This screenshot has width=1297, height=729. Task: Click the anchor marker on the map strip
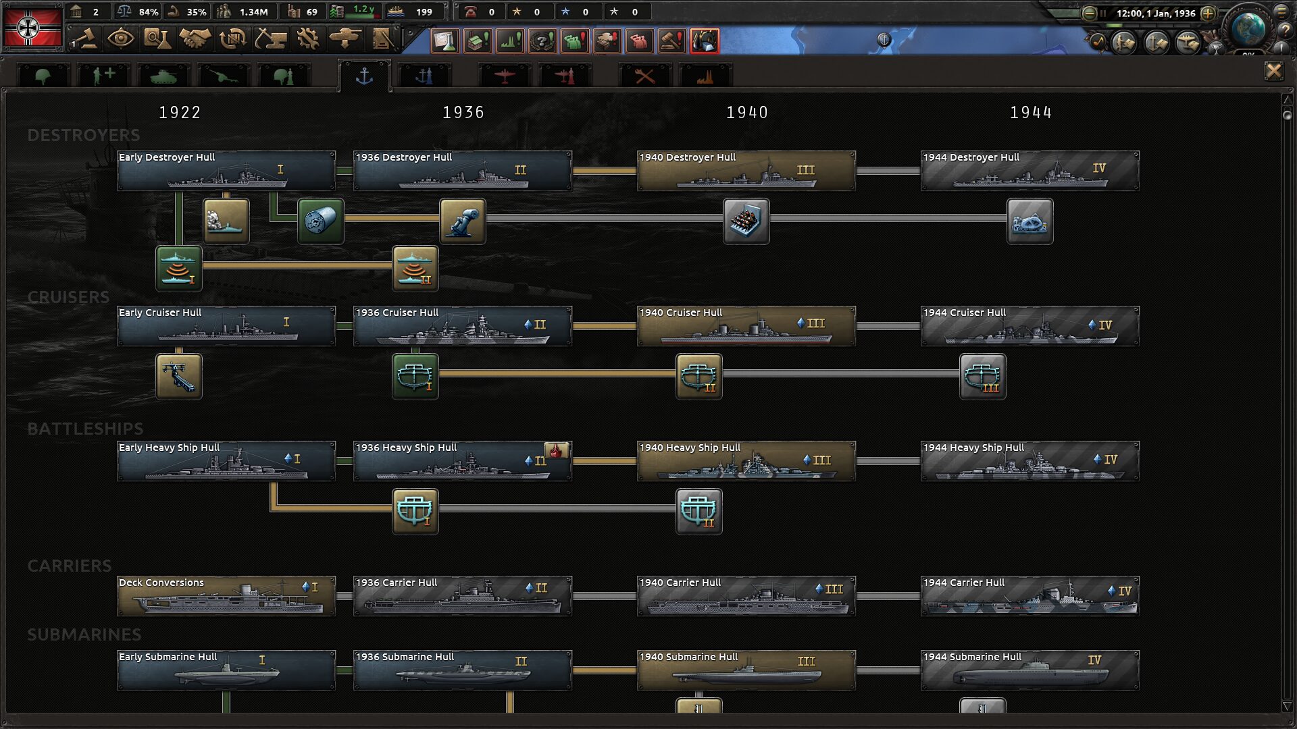tap(884, 40)
